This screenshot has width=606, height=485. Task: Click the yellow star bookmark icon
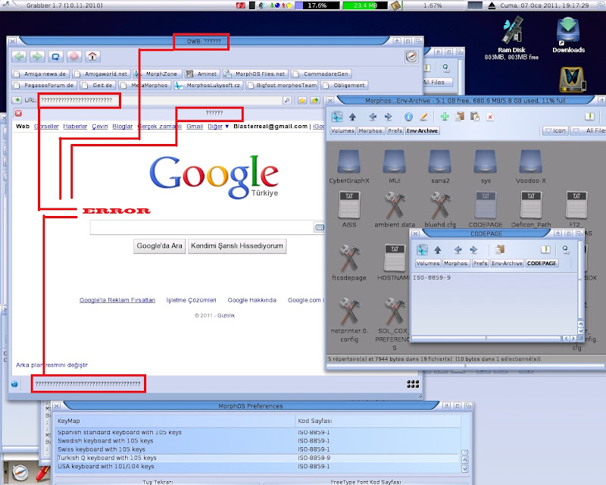(x=302, y=101)
